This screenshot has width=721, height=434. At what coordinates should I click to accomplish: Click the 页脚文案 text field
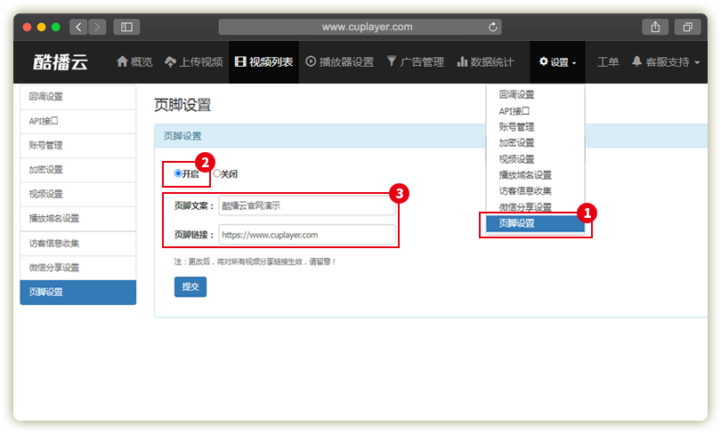point(307,205)
